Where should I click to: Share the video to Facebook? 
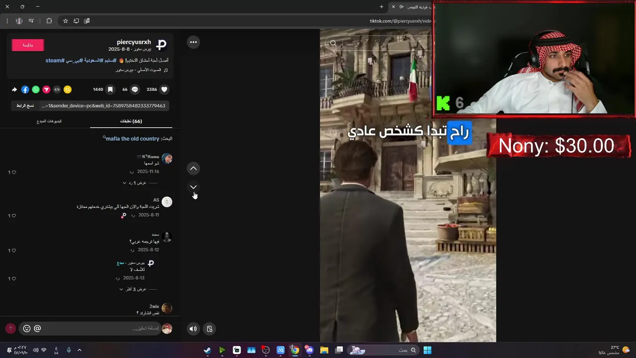(x=25, y=89)
